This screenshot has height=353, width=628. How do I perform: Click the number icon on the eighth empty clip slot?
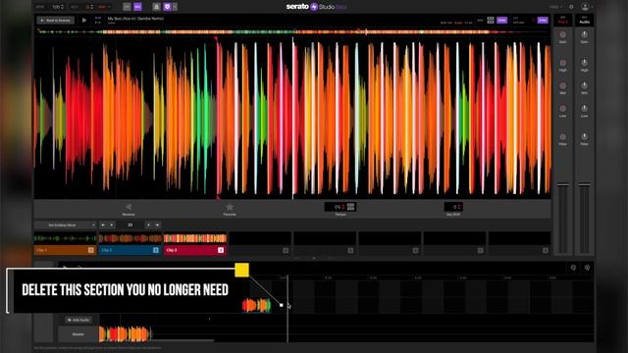(x=546, y=251)
